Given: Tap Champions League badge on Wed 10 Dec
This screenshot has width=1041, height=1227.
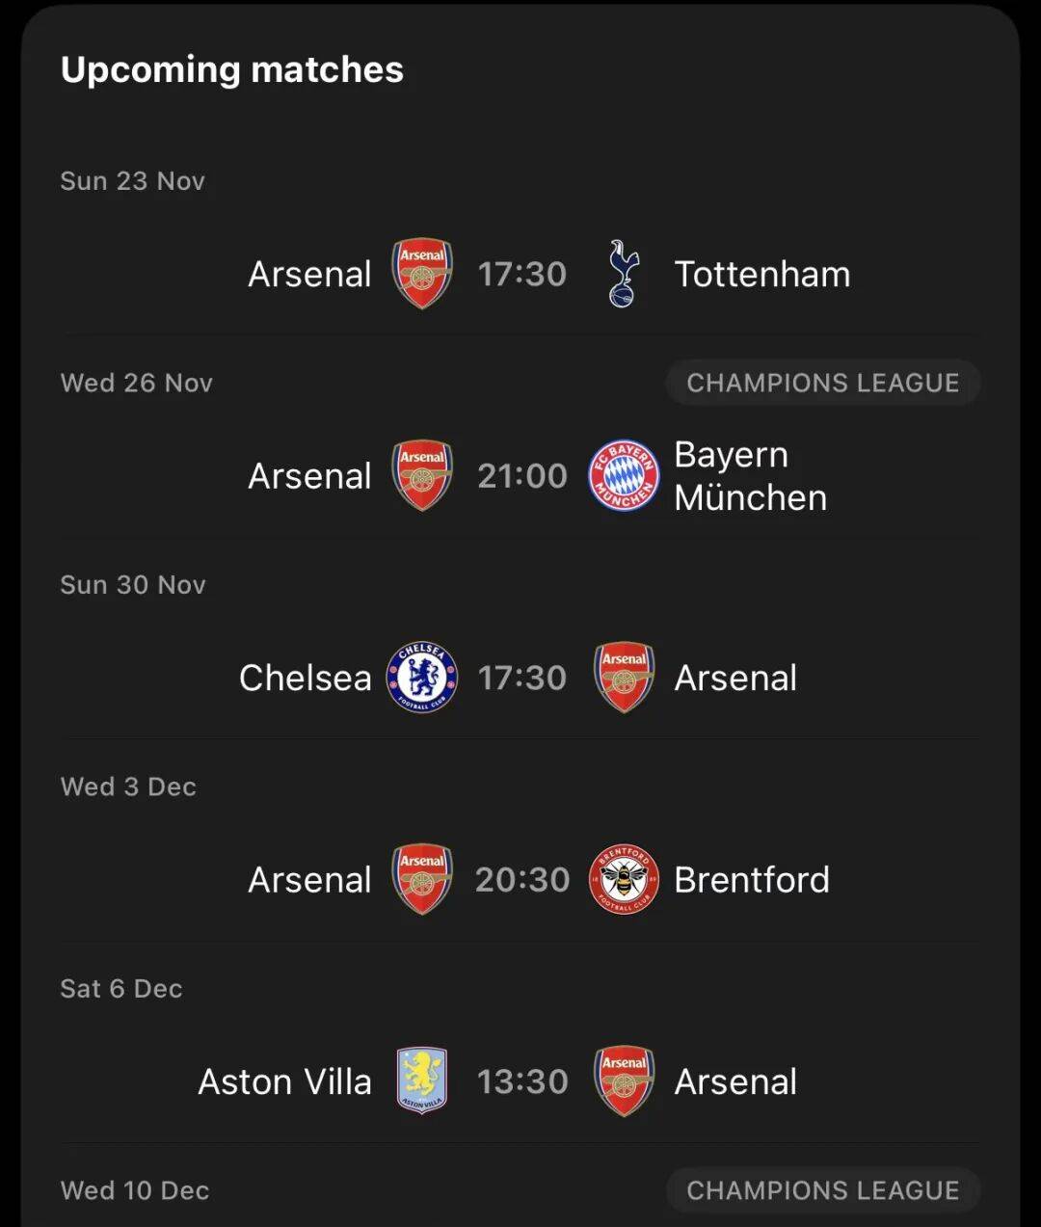Looking at the screenshot, I should click(823, 1190).
